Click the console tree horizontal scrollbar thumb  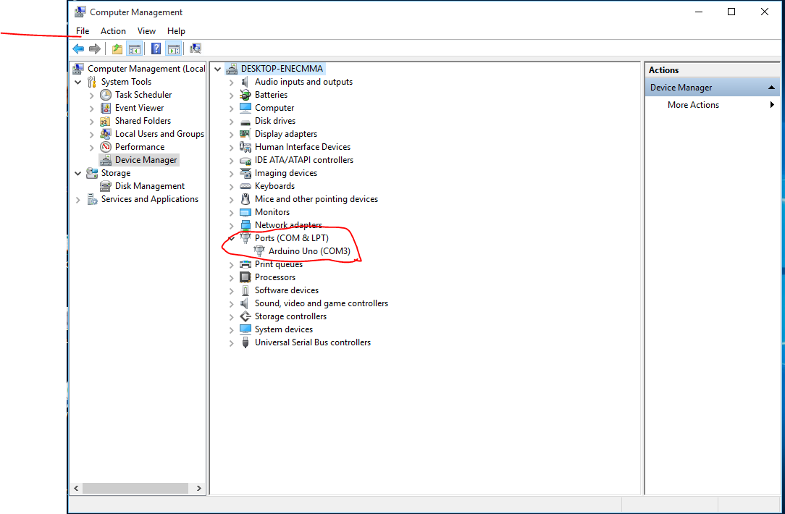(x=135, y=488)
